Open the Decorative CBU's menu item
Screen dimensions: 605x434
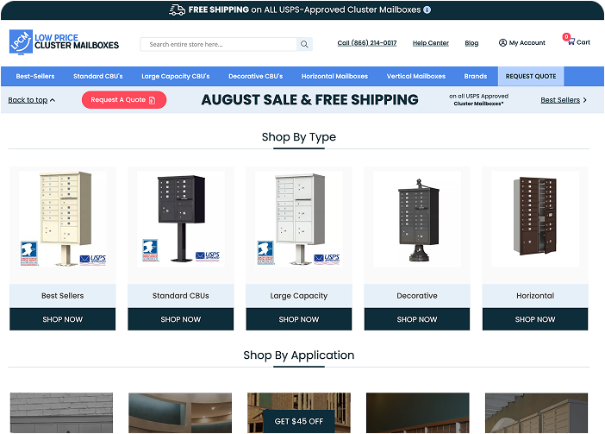pyautogui.click(x=255, y=77)
